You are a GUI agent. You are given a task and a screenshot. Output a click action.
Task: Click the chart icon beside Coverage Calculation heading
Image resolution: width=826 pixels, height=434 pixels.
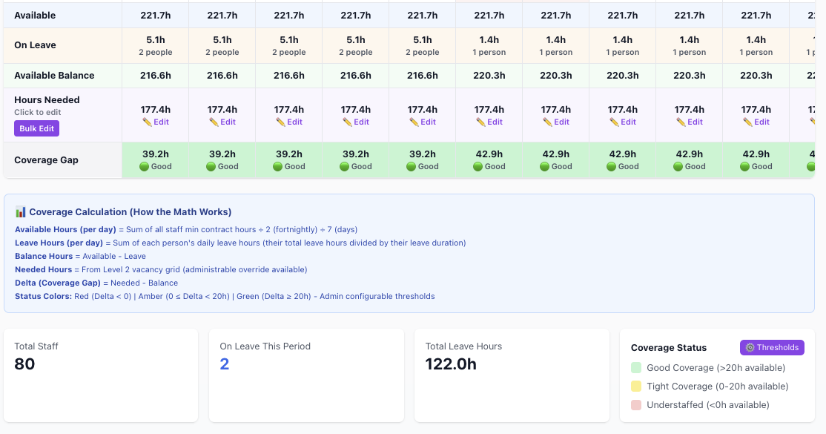click(21, 212)
